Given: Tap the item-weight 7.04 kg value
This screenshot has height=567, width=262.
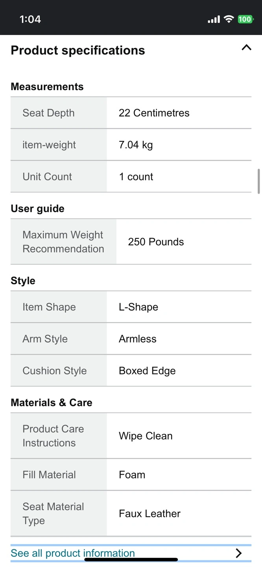Looking at the screenshot, I should coord(136,145).
